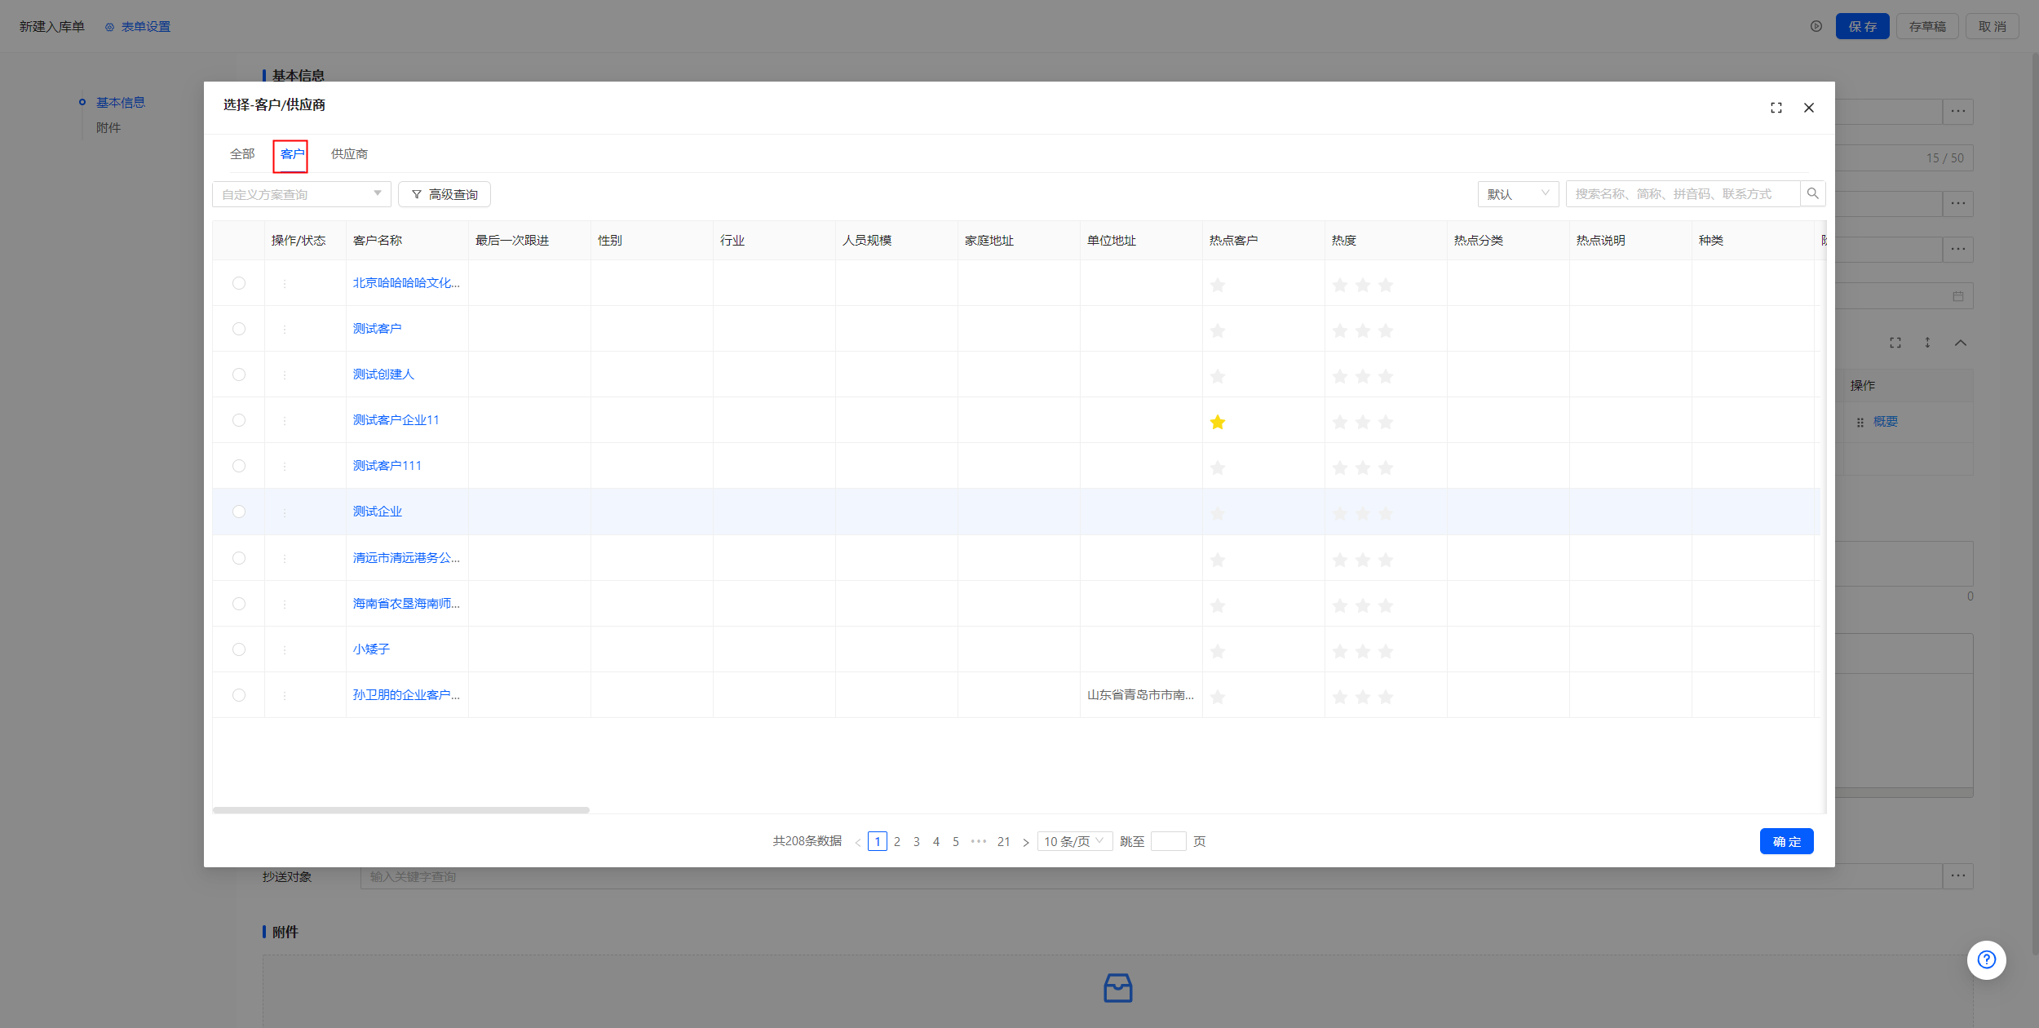Click the help question mark button

pyautogui.click(x=1986, y=959)
